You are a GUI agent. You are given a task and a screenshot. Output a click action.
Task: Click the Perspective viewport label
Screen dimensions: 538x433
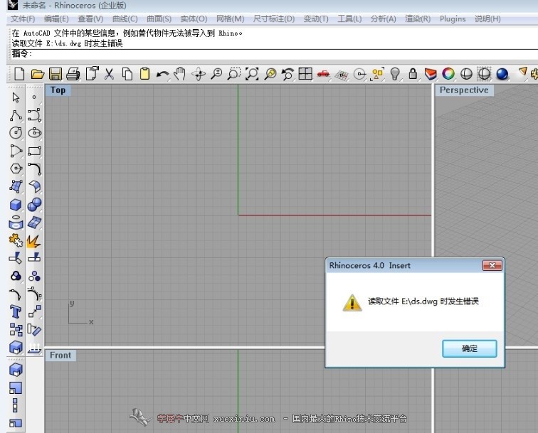(464, 90)
